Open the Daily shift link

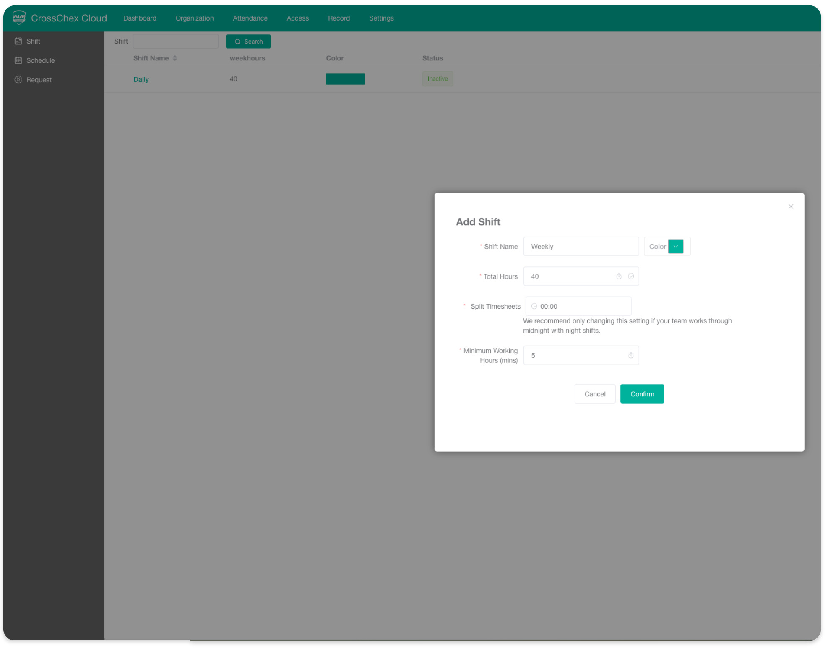[x=141, y=79]
